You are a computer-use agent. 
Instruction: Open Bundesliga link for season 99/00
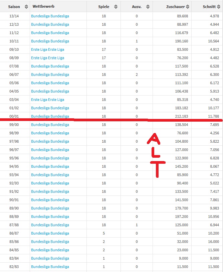point(50,125)
